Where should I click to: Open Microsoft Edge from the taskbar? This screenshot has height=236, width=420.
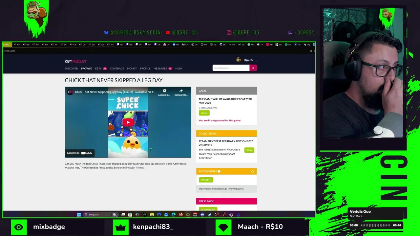[173, 215]
